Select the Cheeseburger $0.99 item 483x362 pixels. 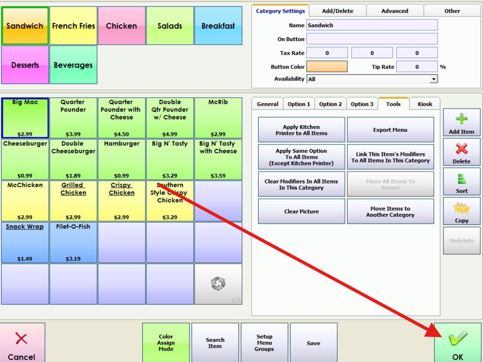[25, 160]
